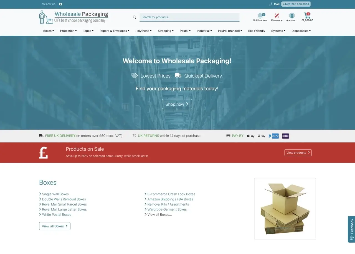
Task: Open the shopping cart icon
Action: coord(307,16)
